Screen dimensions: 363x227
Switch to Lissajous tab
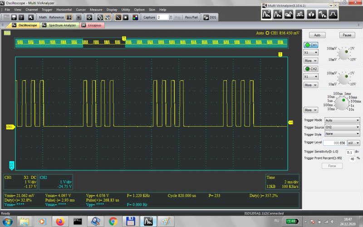tap(92, 25)
